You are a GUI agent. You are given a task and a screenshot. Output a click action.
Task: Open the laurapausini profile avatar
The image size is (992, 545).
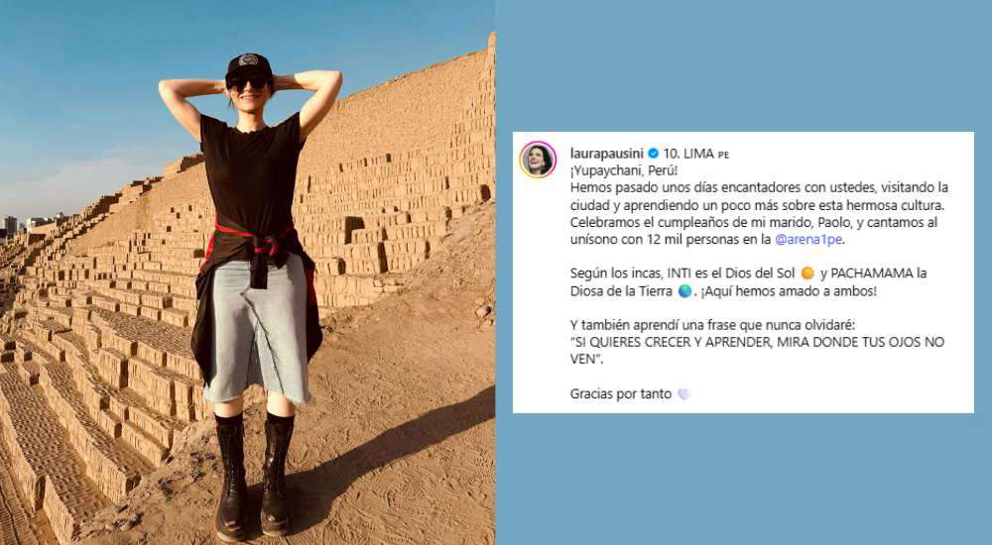[538, 160]
